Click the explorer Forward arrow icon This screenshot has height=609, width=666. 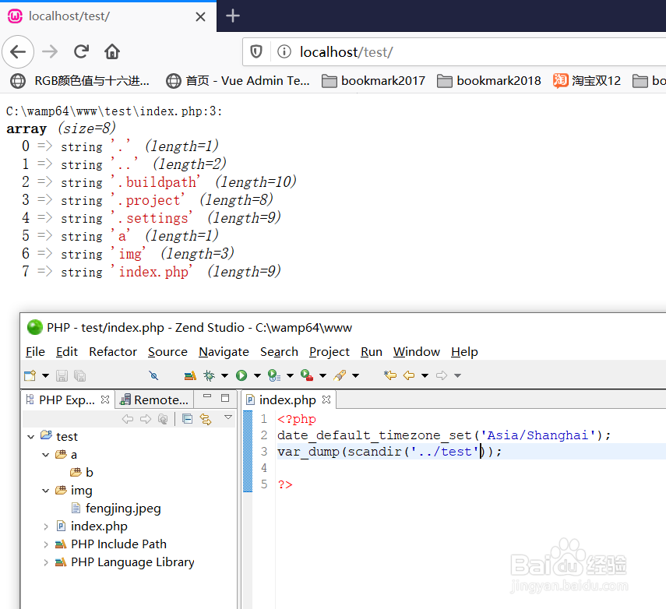(x=146, y=419)
